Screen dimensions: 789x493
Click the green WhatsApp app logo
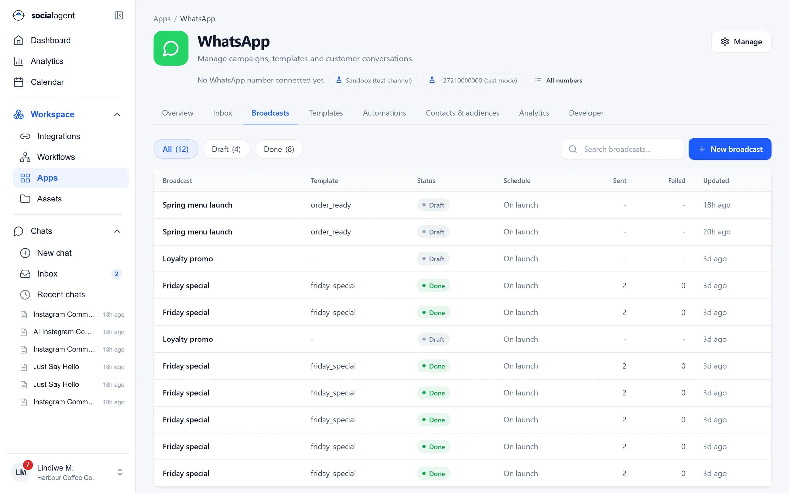(x=171, y=48)
